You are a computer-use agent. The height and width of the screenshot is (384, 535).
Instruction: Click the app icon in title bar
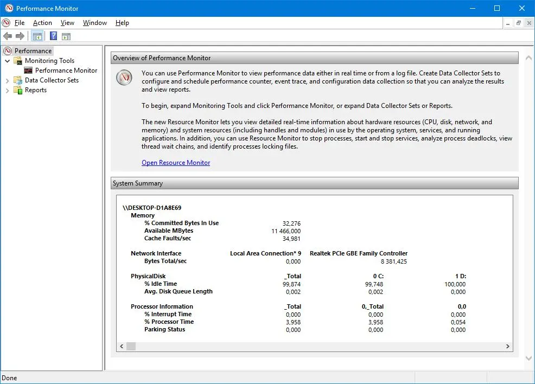9,8
